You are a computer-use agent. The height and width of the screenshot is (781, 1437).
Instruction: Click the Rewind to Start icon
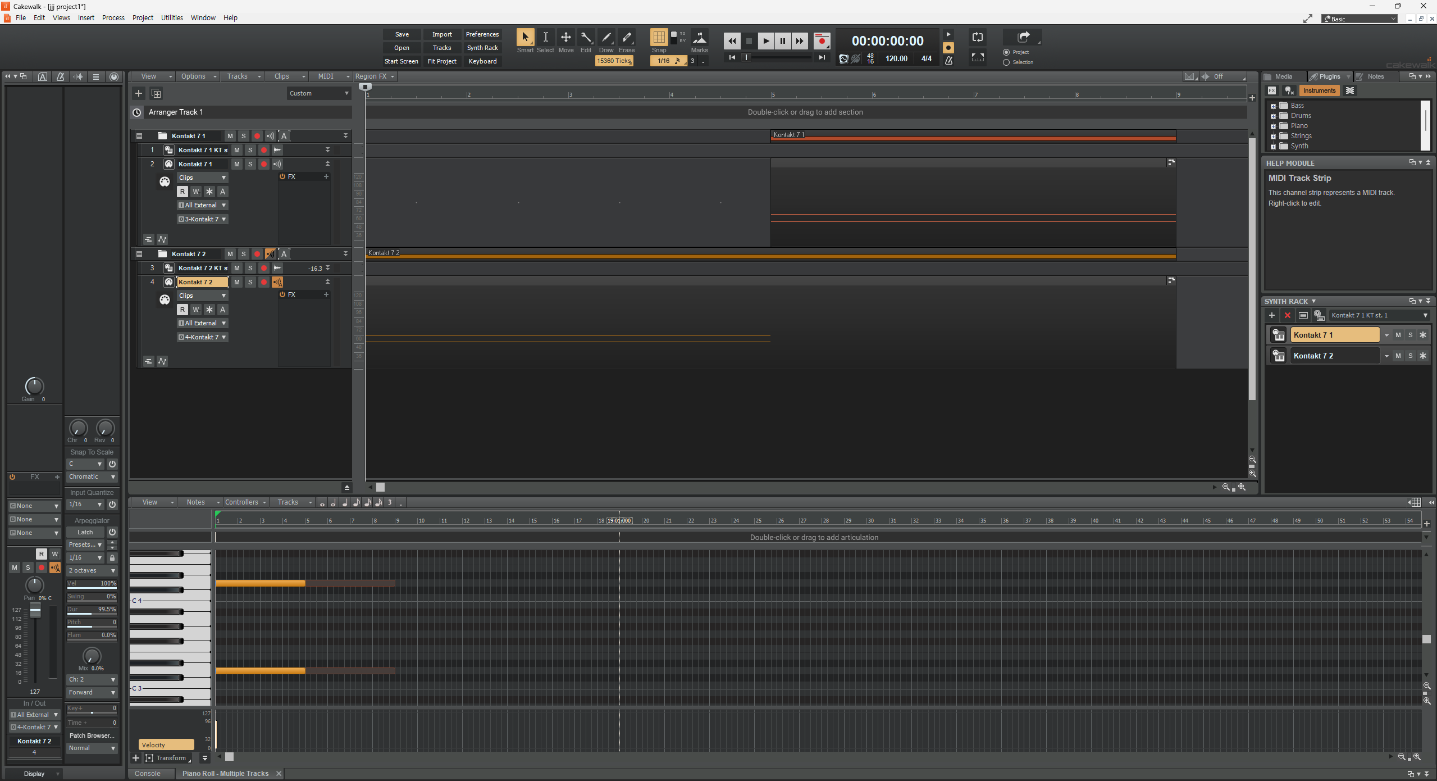click(732, 60)
